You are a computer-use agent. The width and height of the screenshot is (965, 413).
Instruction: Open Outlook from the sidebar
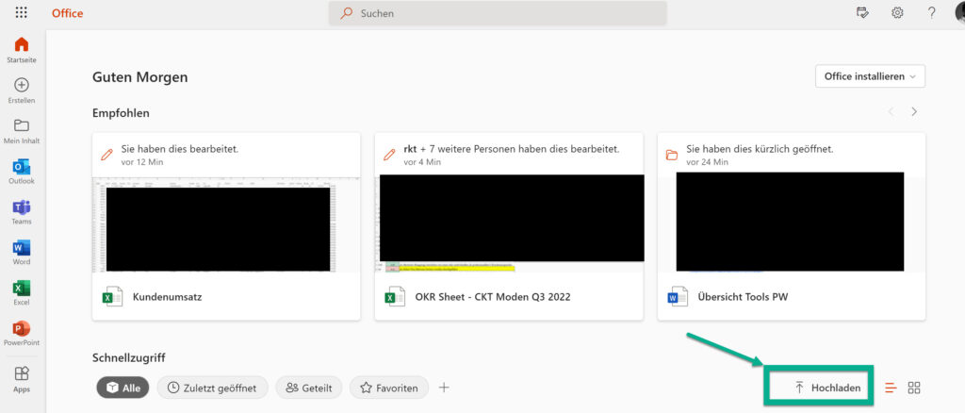click(22, 171)
